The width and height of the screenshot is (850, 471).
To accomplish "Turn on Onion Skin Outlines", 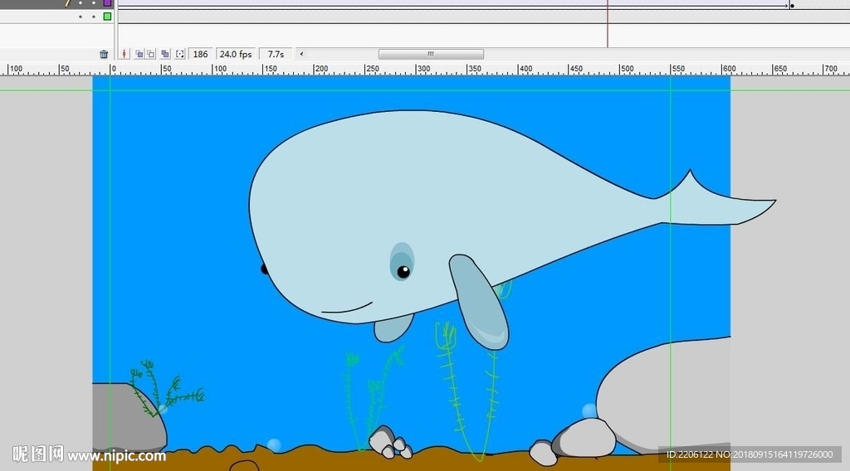I will [x=151, y=54].
